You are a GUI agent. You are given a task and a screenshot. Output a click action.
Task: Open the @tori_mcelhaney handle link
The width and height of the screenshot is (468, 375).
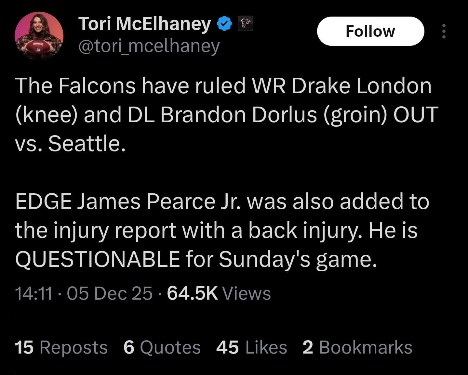pyautogui.click(x=149, y=46)
